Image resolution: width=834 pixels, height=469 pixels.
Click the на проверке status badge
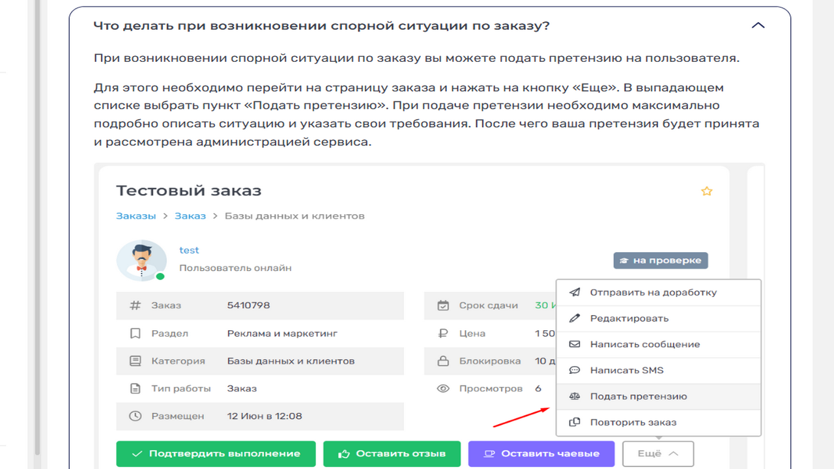(660, 261)
